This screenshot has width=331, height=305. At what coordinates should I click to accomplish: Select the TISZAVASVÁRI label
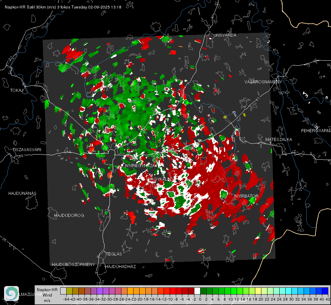click(27, 150)
